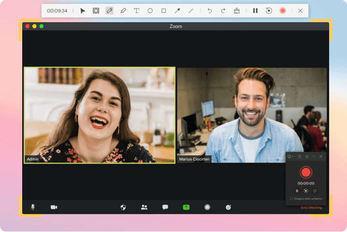This screenshot has height=232, width=347.
Task: Select Marius Ciocirlan's video tile
Action: [x=252, y=115]
